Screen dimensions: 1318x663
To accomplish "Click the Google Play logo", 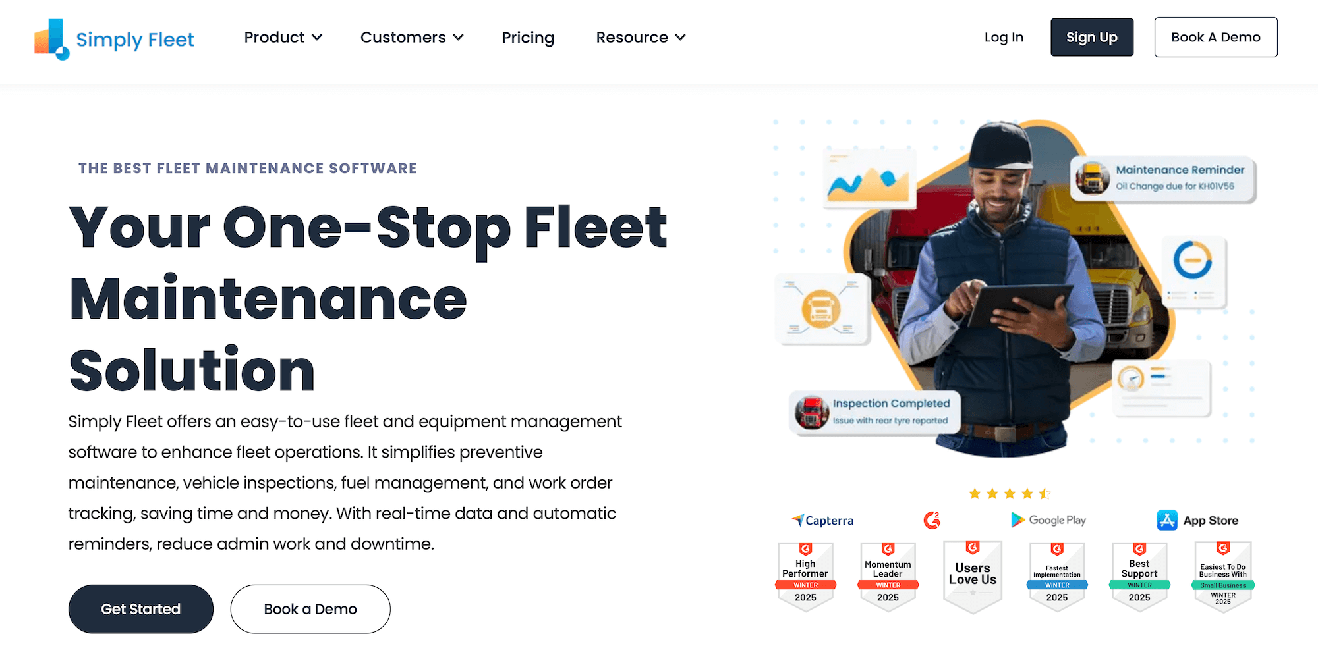I will (1048, 520).
